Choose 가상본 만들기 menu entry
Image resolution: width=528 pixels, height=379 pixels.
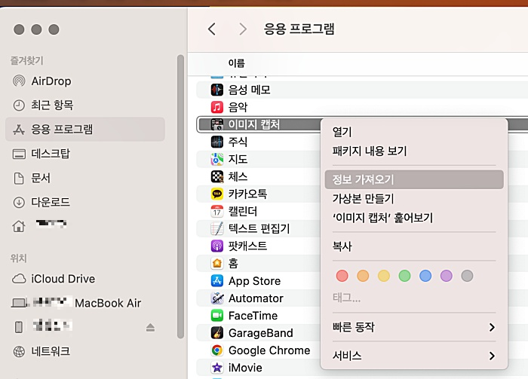click(x=414, y=199)
